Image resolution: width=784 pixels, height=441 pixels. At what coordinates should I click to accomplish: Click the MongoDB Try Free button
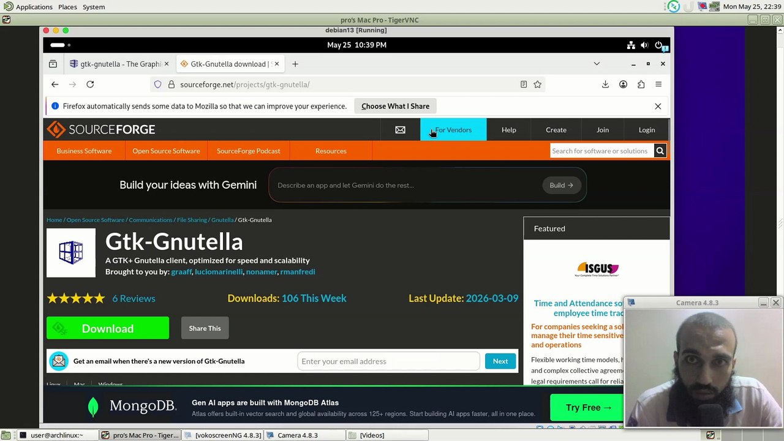588,407
